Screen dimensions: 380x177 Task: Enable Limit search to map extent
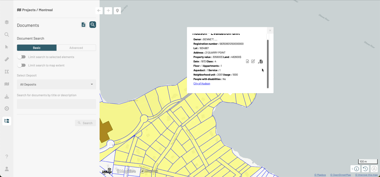[x=22, y=65]
